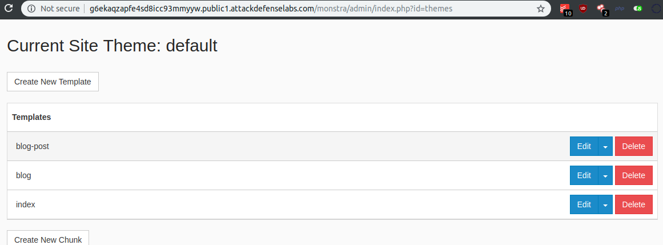Reload the current page

(9, 9)
